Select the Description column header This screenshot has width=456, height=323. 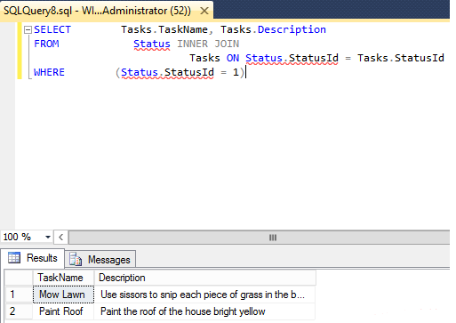pyautogui.click(x=204, y=278)
